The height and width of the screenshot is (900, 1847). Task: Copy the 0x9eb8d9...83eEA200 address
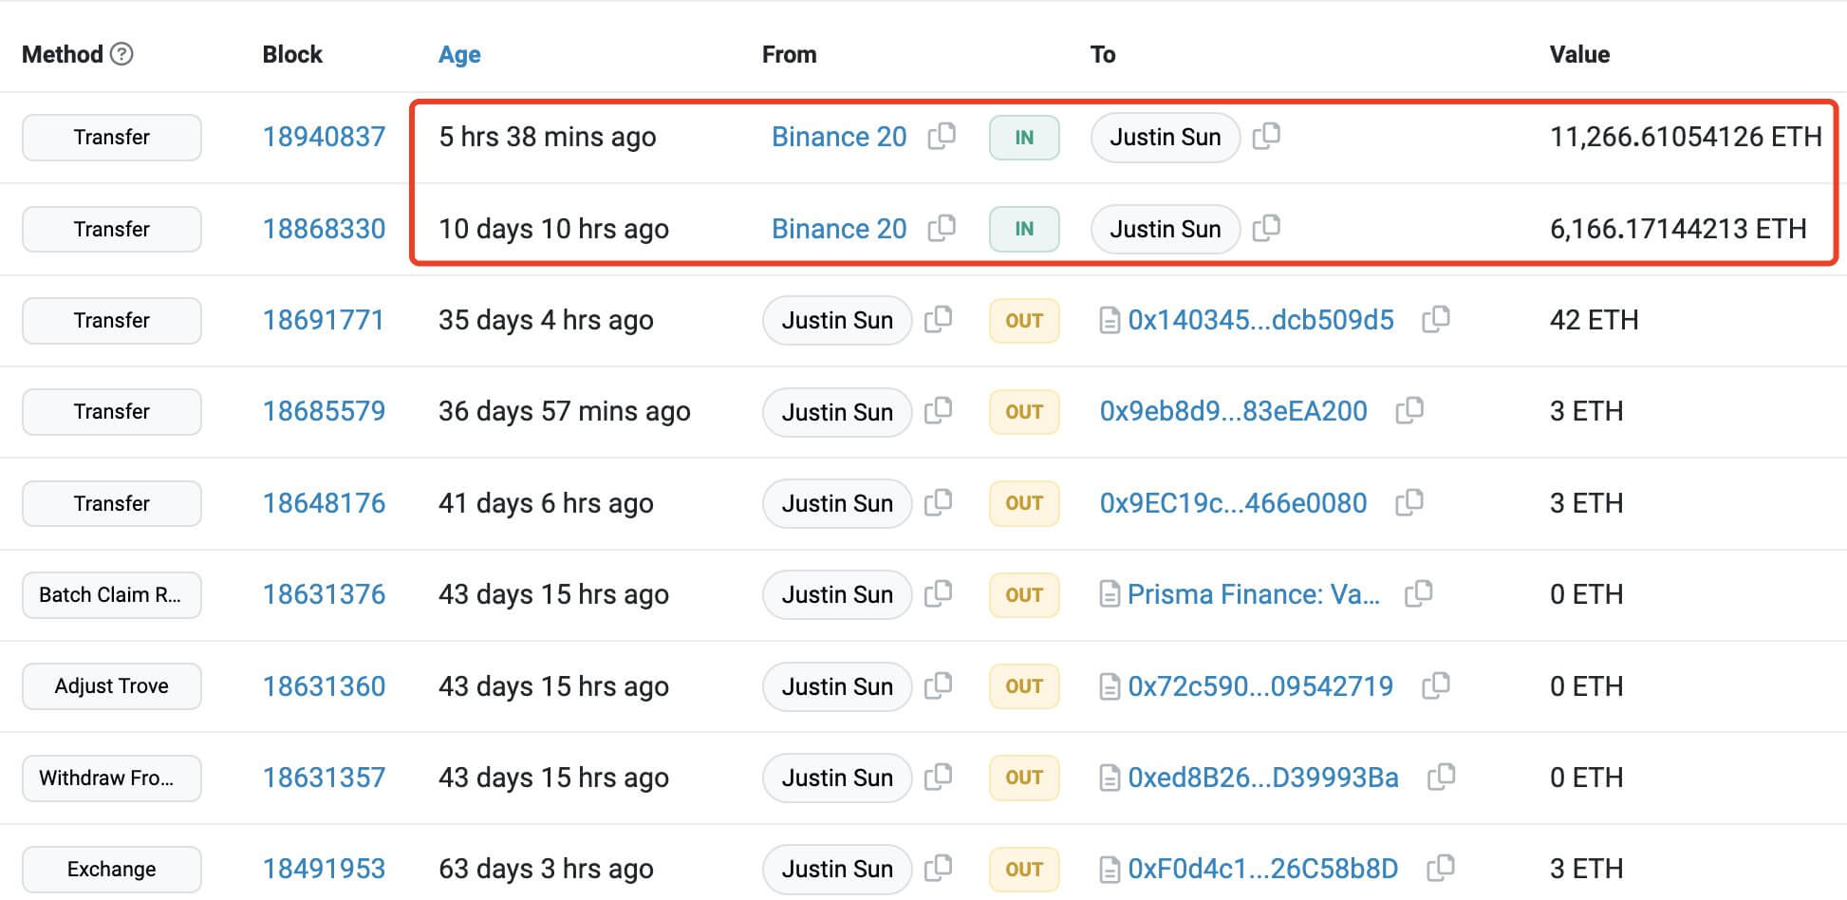[x=1411, y=410]
